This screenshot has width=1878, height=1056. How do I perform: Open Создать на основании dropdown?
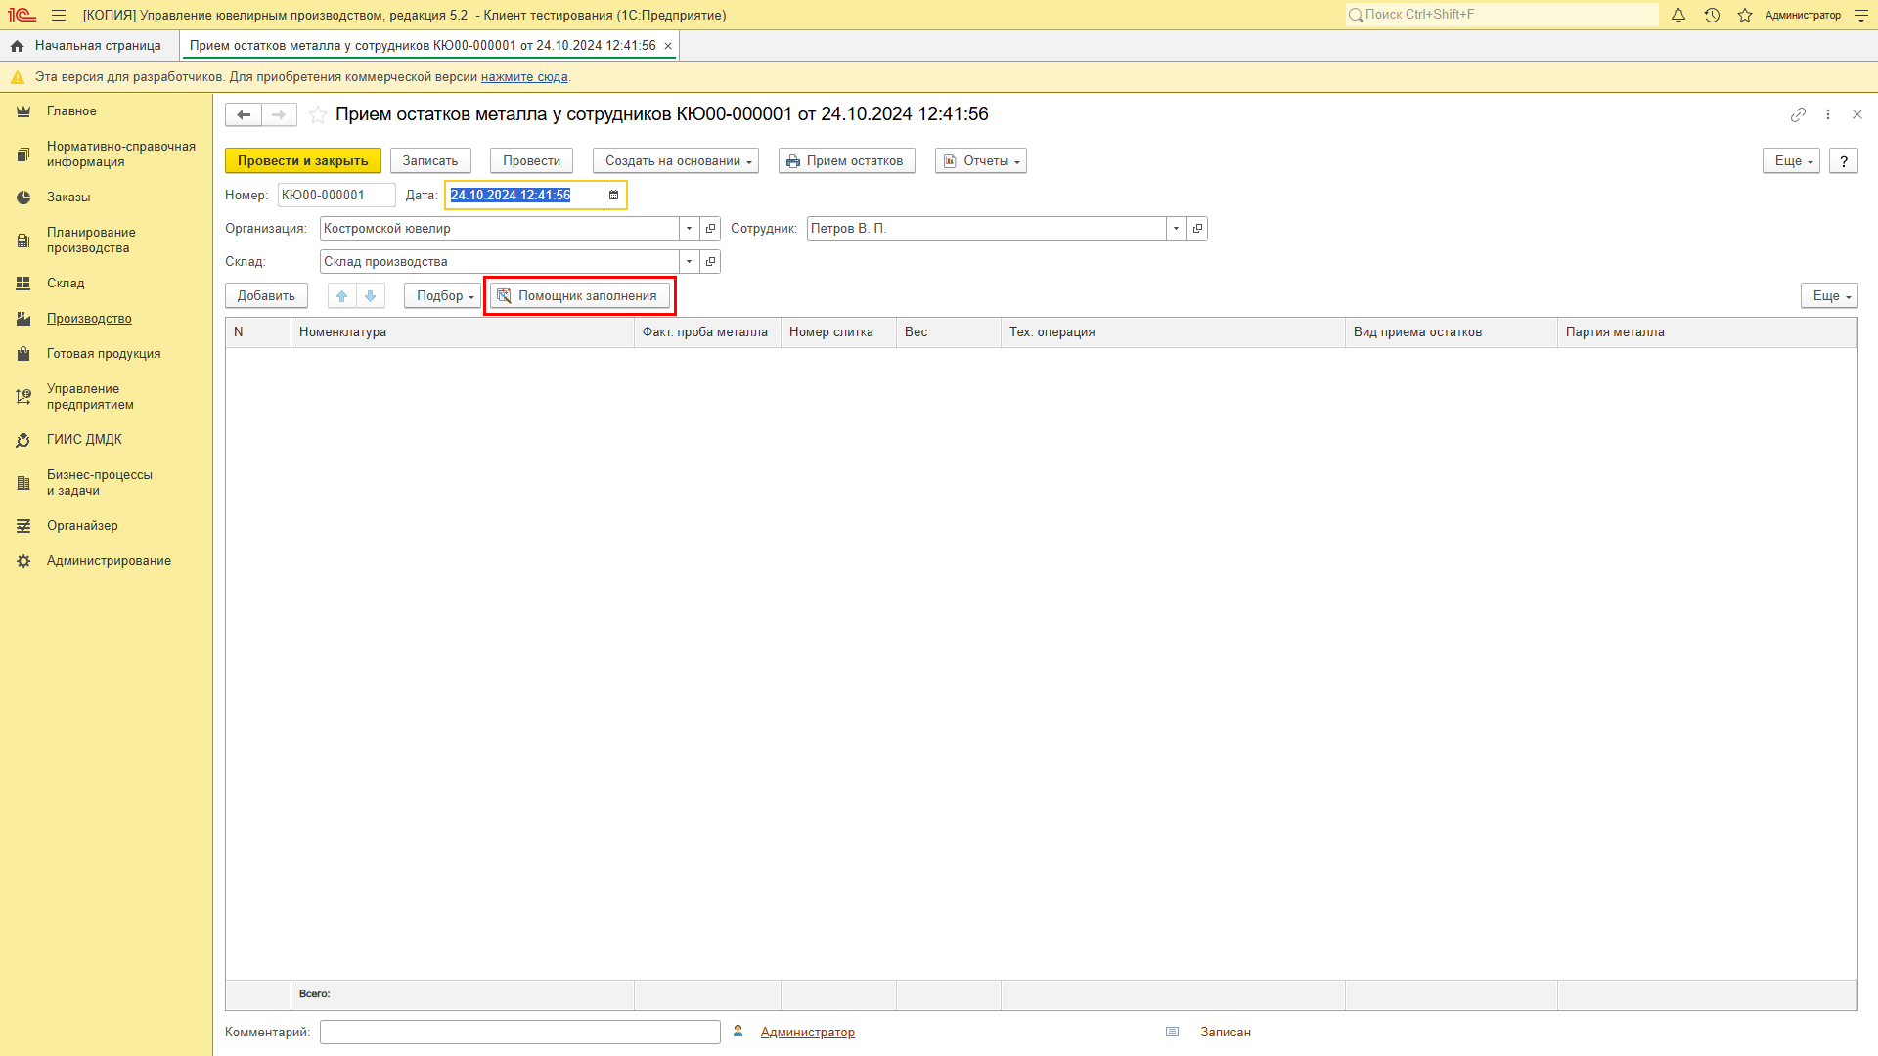[676, 161]
